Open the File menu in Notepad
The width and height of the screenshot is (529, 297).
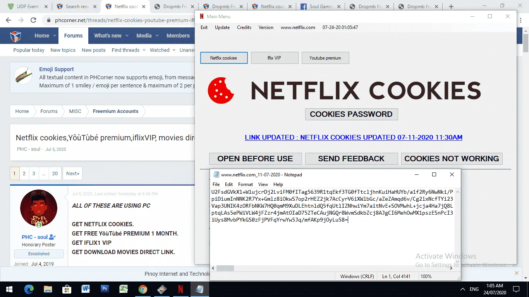(216, 184)
